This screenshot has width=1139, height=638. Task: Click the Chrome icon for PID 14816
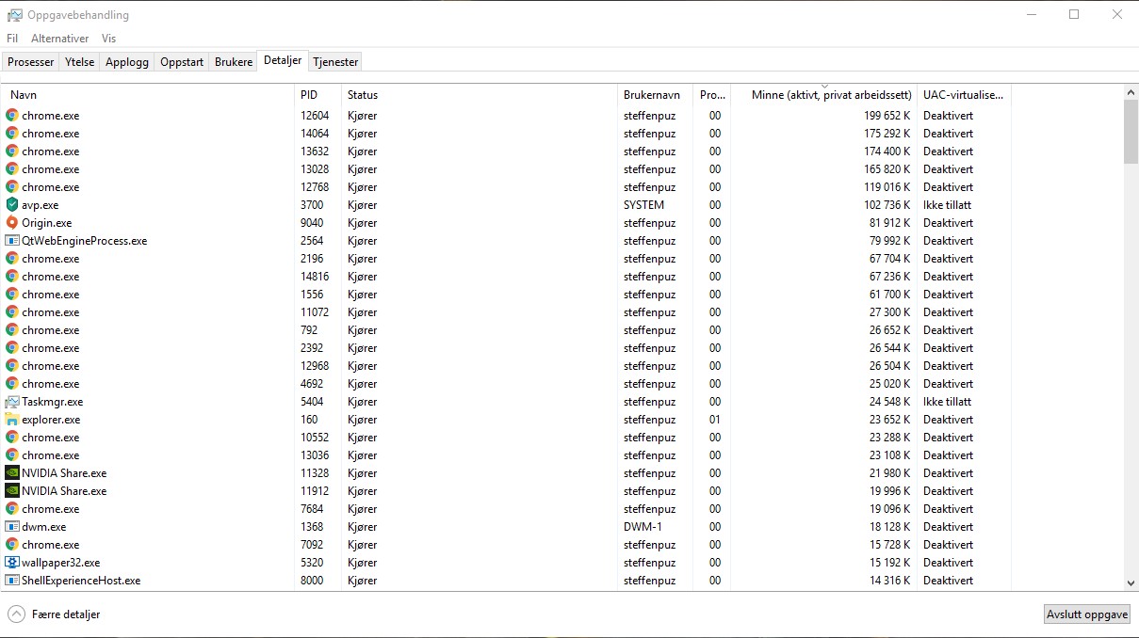pyautogui.click(x=12, y=276)
